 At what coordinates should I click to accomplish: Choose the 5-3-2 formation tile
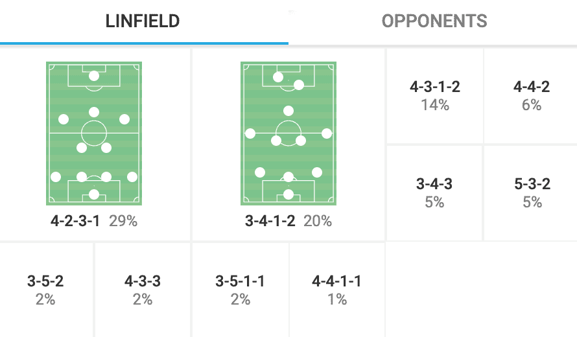(x=531, y=192)
